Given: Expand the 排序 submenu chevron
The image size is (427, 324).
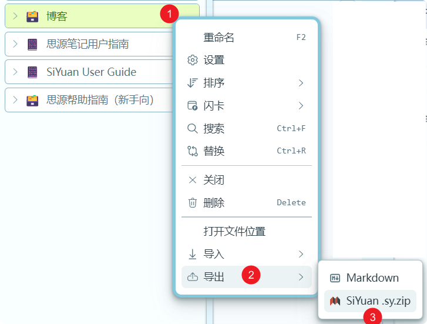Looking at the screenshot, I should pyautogui.click(x=301, y=83).
